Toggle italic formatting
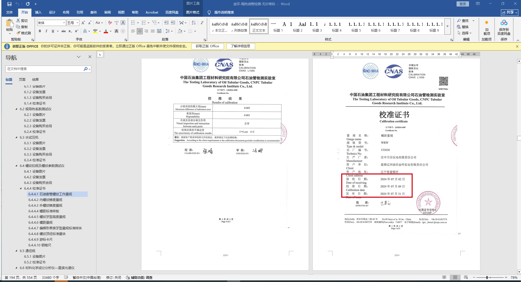521x282 pixels. click(x=46, y=31)
